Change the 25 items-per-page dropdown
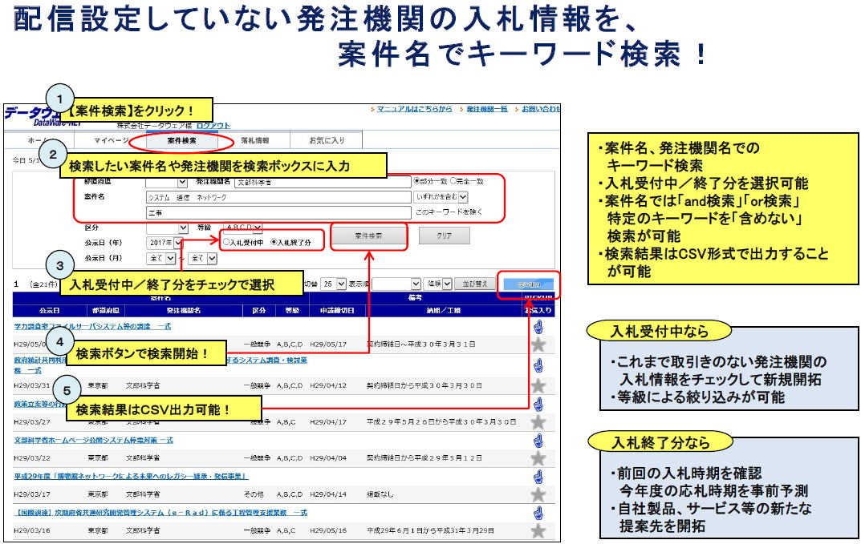Image resolution: width=861 pixels, height=544 pixels. [x=333, y=284]
